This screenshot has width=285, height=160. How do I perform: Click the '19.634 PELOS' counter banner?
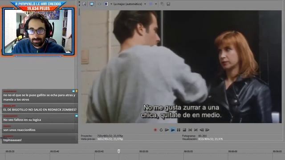coord(38,8)
